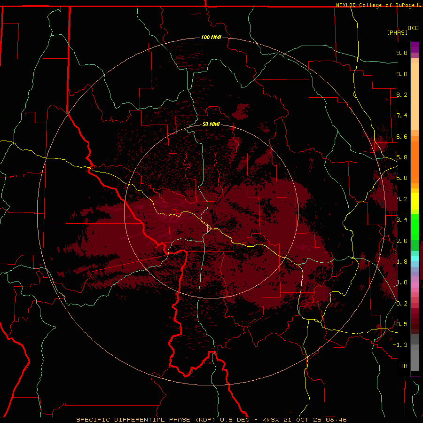
Task: Select the 1.8 value on the scale
Action: pyautogui.click(x=402, y=262)
